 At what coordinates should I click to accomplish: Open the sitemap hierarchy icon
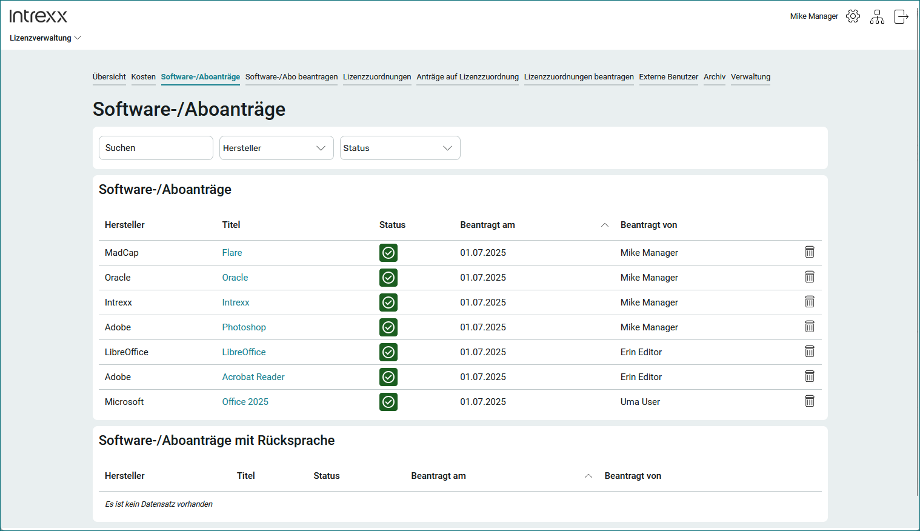point(877,16)
